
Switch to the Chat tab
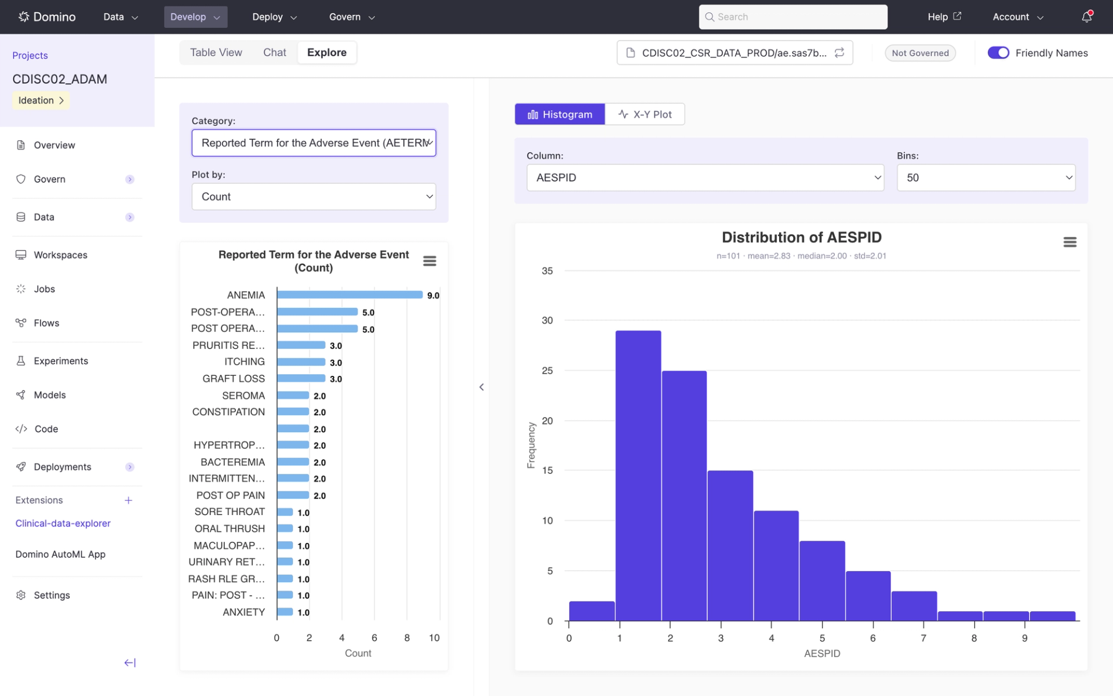(x=275, y=52)
